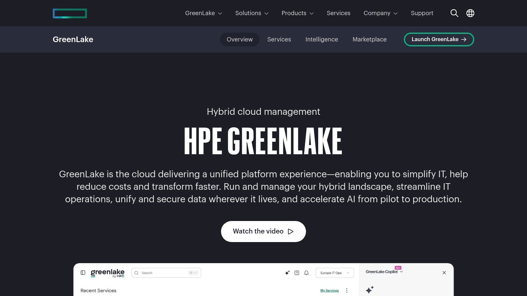Close the GreenLake Copilot panel
Screen dimensions: 527x296
pyautogui.click(x=444, y=273)
